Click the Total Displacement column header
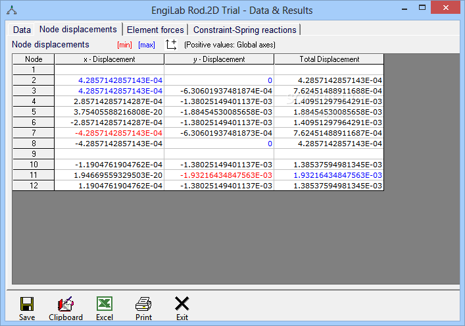The width and height of the screenshot is (465, 326). tap(329, 59)
